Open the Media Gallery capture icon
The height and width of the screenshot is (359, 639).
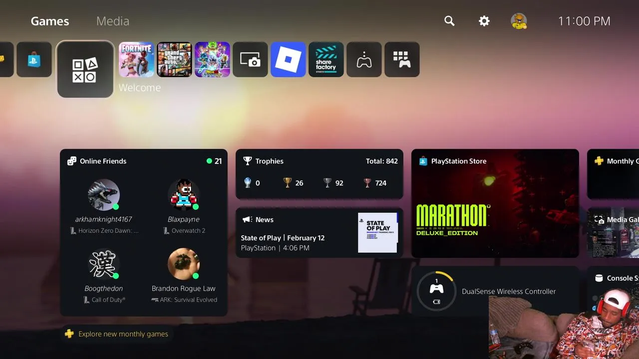point(250,59)
